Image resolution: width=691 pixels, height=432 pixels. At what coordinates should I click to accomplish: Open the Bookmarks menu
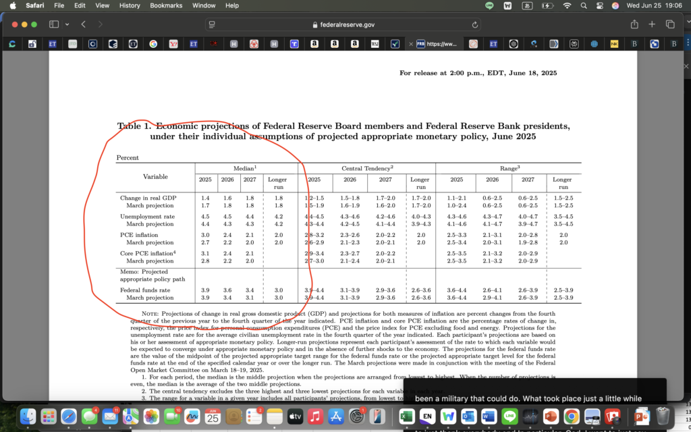point(165,5)
